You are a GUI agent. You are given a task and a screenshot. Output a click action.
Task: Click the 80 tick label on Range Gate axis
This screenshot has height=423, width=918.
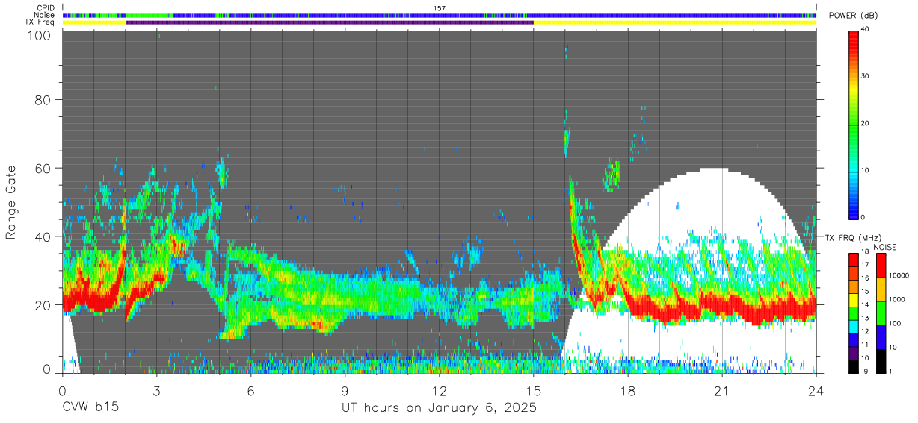[x=43, y=99]
